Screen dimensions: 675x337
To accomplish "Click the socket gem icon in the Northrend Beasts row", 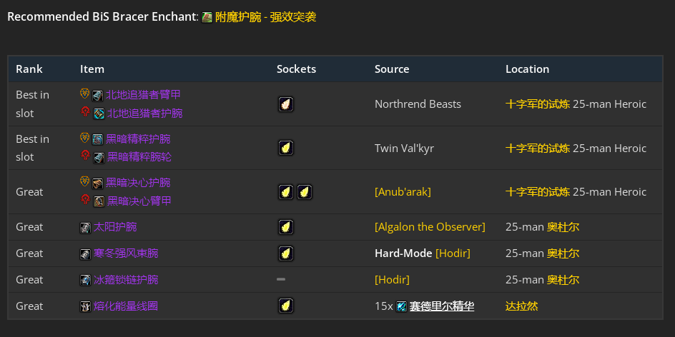I will coord(285,104).
